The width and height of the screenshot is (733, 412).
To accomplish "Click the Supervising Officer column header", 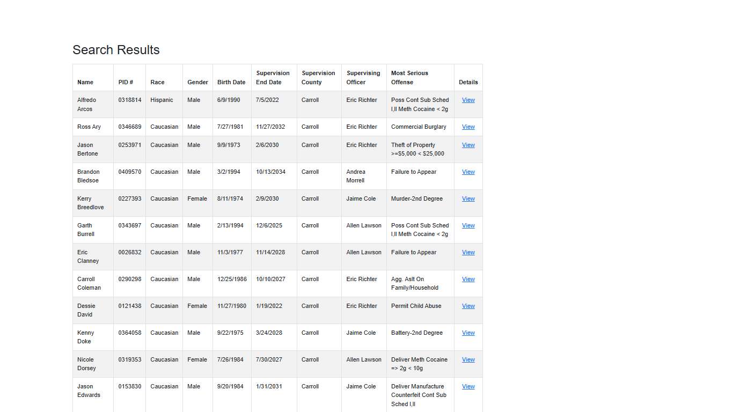I will click(x=363, y=78).
